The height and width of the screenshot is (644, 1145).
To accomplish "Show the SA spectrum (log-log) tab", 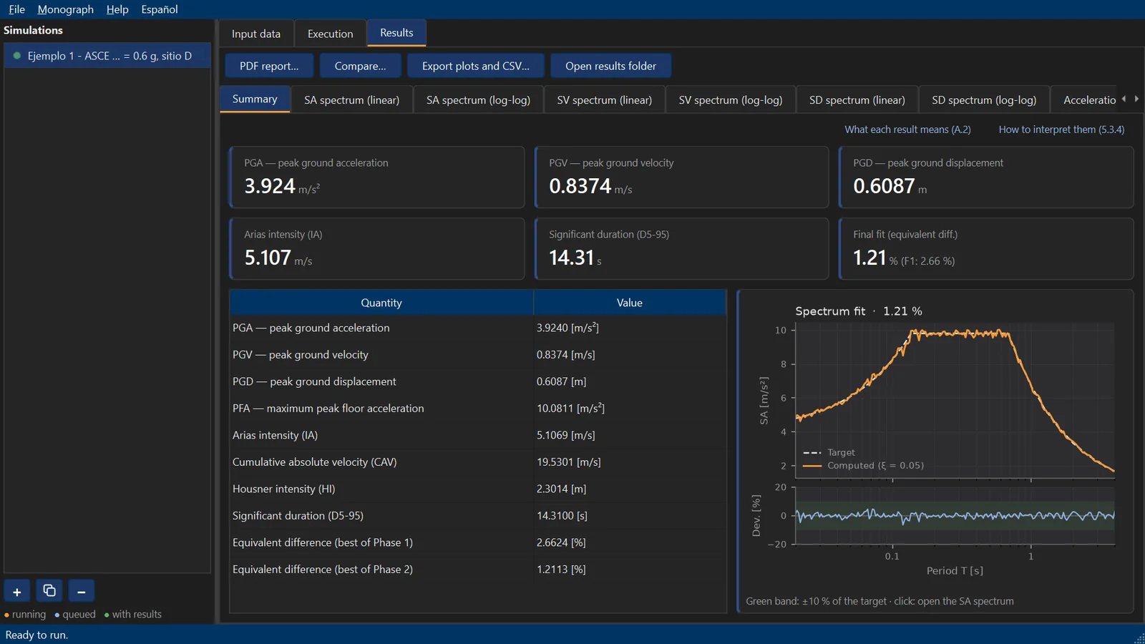I will click(x=478, y=100).
